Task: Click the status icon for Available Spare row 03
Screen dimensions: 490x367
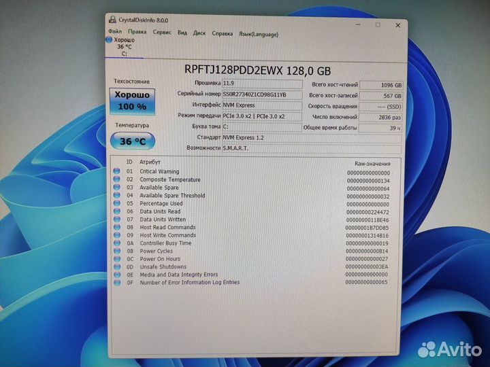Action: (x=116, y=187)
